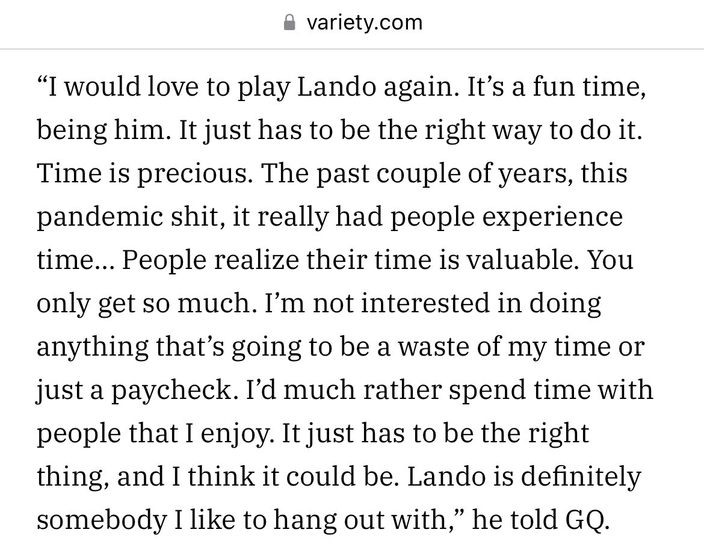This screenshot has height=559, width=704.
Task: Click the word "being" starting the second line
Action: (72, 130)
